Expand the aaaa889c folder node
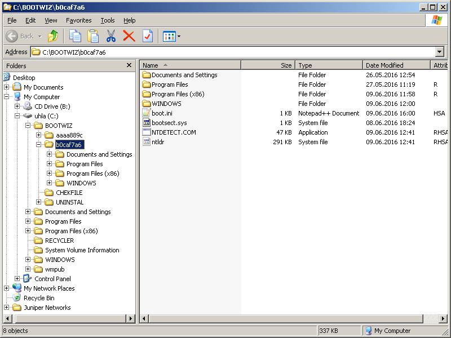 pos(38,135)
